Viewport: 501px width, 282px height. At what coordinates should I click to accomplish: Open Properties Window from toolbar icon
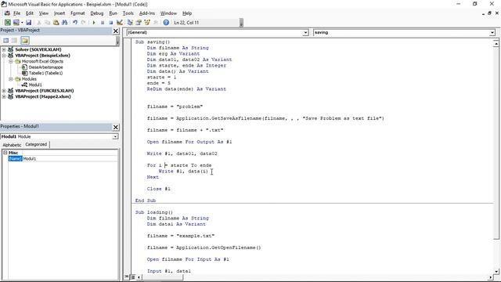tap(139, 23)
